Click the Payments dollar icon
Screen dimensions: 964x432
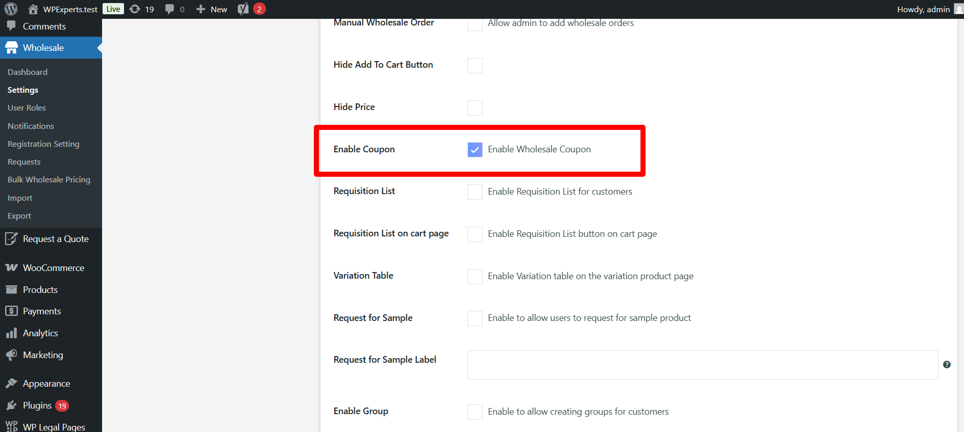click(x=11, y=311)
